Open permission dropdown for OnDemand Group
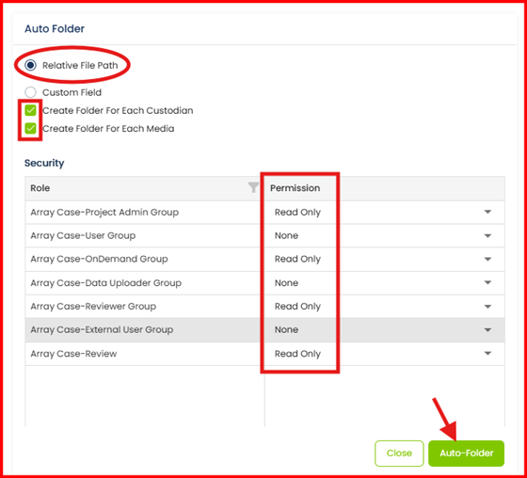This screenshot has height=478, width=527. [x=487, y=259]
